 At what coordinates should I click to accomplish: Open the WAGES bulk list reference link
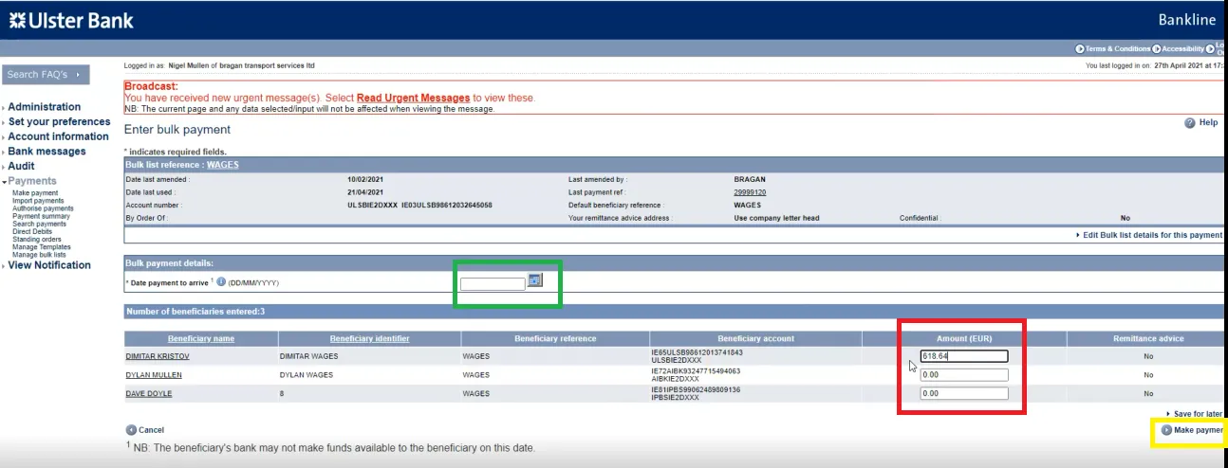[x=223, y=165]
